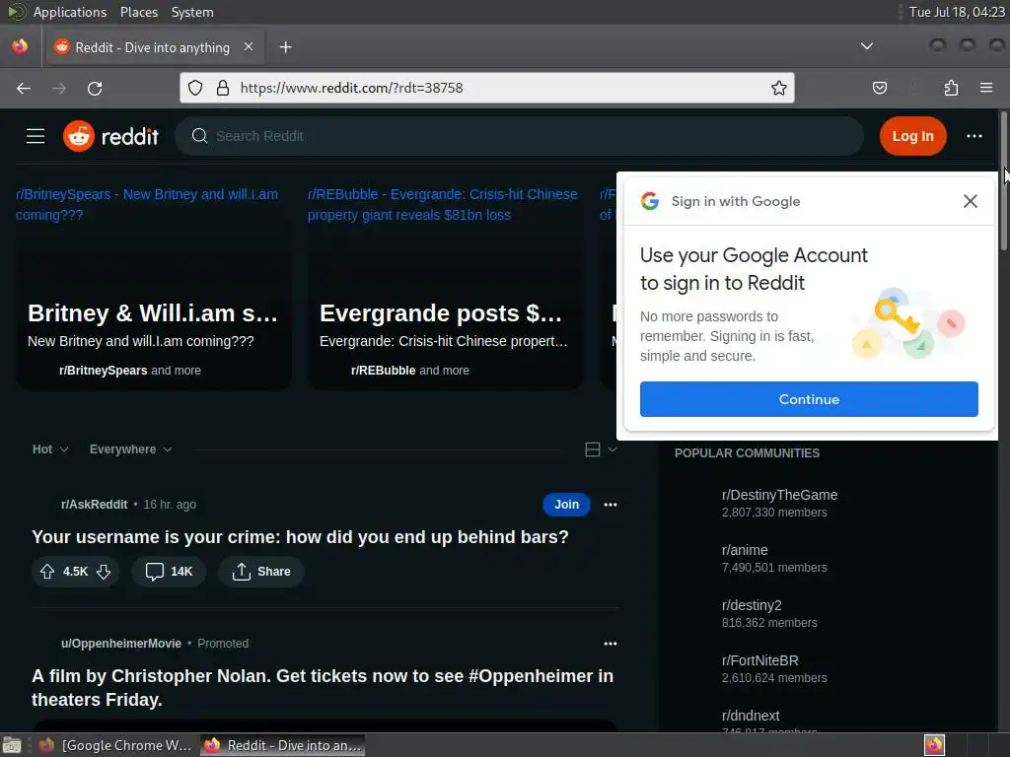This screenshot has width=1010, height=757.
Task: Open r/destiny2 community
Action: point(751,606)
